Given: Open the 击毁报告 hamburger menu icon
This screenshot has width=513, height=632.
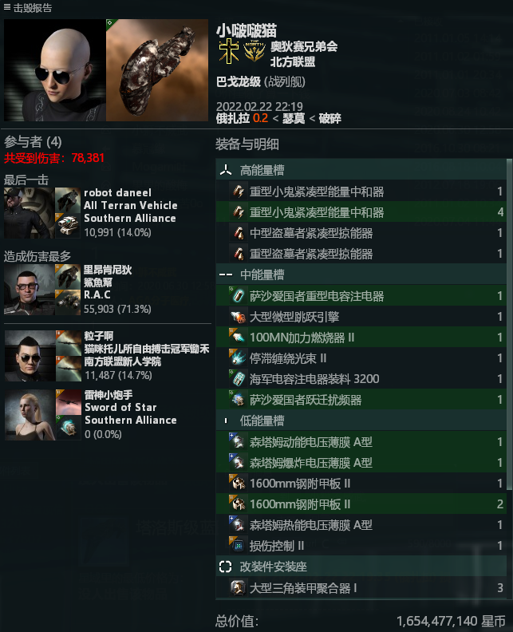Looking at the screenshot, I should (x=7, y=7).
